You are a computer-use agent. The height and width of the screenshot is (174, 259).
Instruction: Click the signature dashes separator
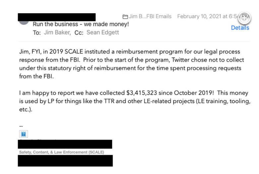(21, 127)
